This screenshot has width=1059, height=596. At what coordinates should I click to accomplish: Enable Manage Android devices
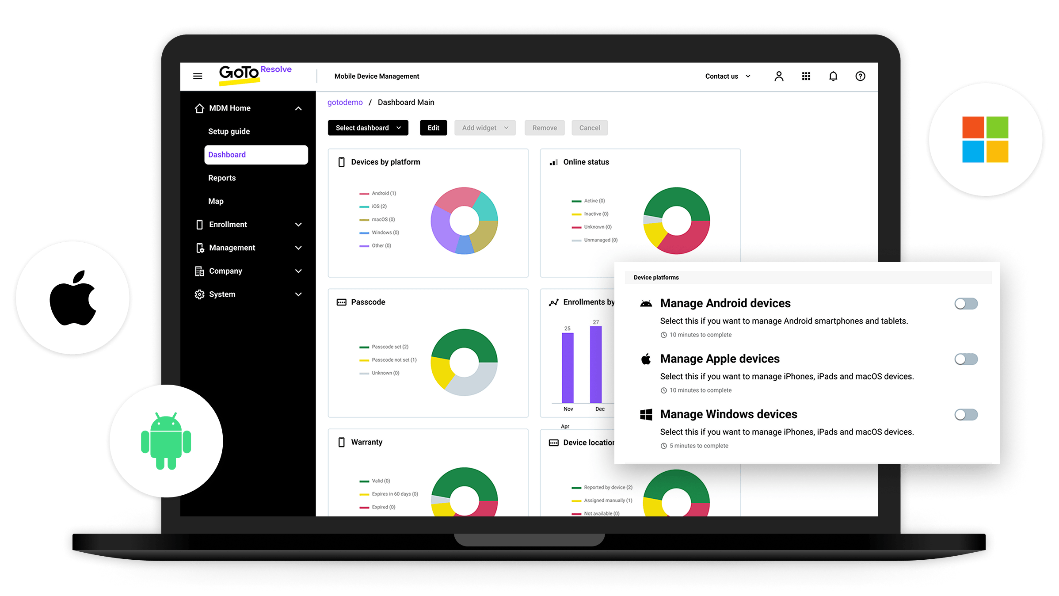965,304
